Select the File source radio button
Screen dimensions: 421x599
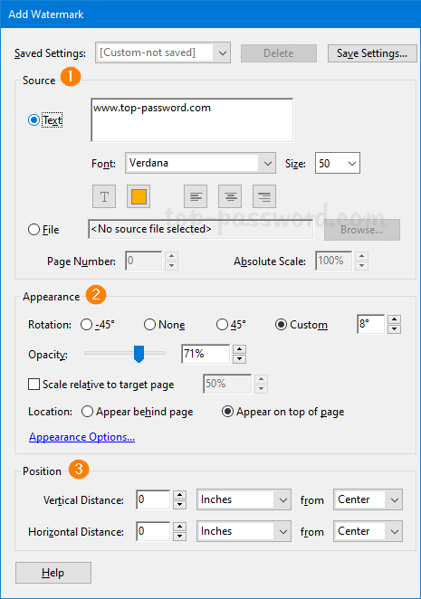(34, 230)
